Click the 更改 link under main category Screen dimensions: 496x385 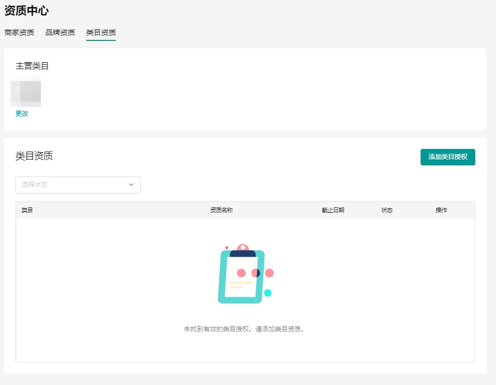click(x=22, y=113)
